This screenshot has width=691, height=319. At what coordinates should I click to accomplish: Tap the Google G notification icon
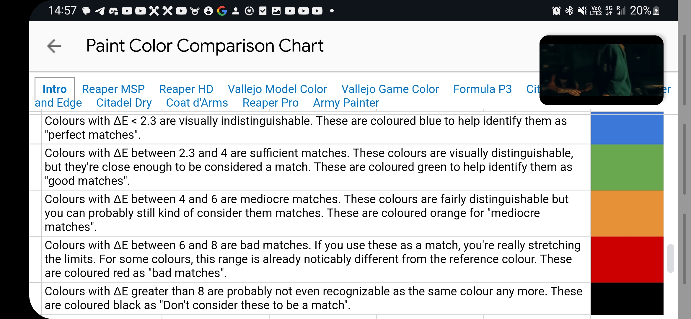click(222, 11)
